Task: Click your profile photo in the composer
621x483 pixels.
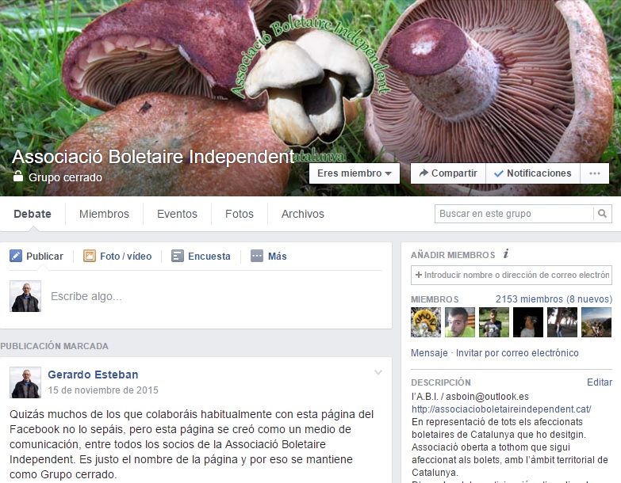Action: point(25,296)
